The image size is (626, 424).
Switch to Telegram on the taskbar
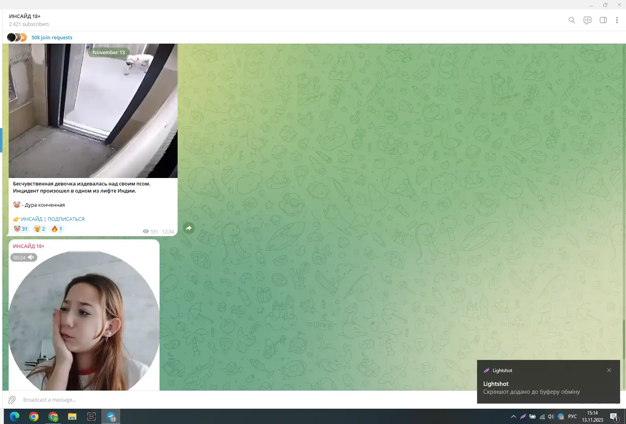(111, 417)
